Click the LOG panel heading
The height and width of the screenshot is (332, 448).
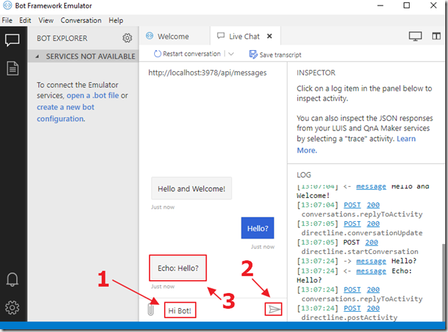(x=304, y=175)
